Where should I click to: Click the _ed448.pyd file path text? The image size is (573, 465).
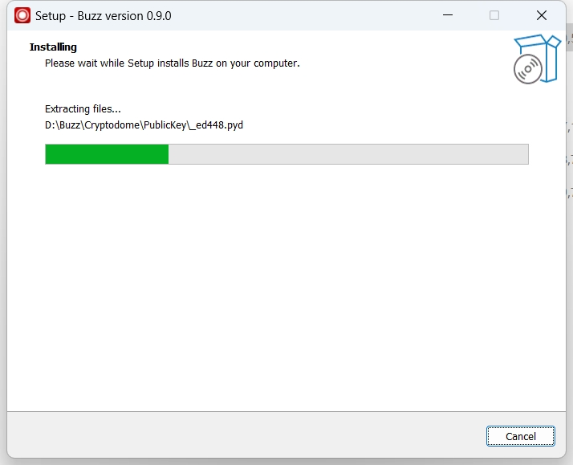click(x=144, y=125)
